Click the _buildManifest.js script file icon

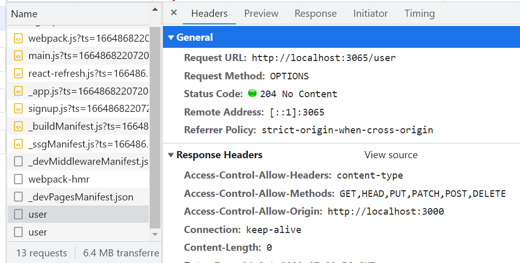[x=18, y=126]
